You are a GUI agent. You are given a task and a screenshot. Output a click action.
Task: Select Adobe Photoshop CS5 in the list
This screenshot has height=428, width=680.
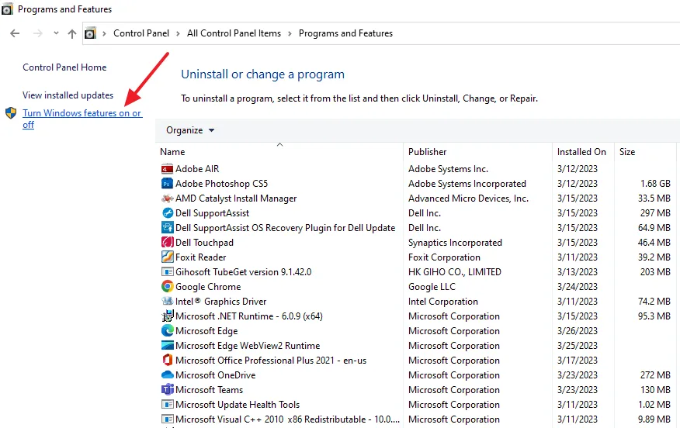[221, 184]
